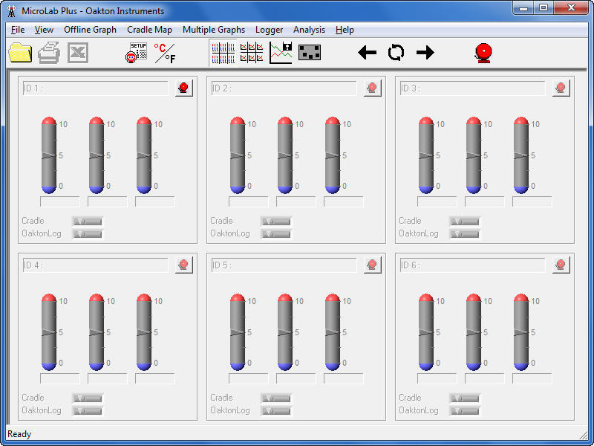The image size is (594, 446).
Task: Click the Cradle indicator in ID 2 panel
Action: click(x=275, y=221)
